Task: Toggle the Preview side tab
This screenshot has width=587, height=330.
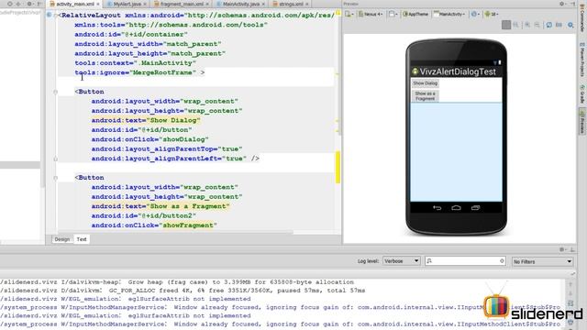Action: (582, 121)
